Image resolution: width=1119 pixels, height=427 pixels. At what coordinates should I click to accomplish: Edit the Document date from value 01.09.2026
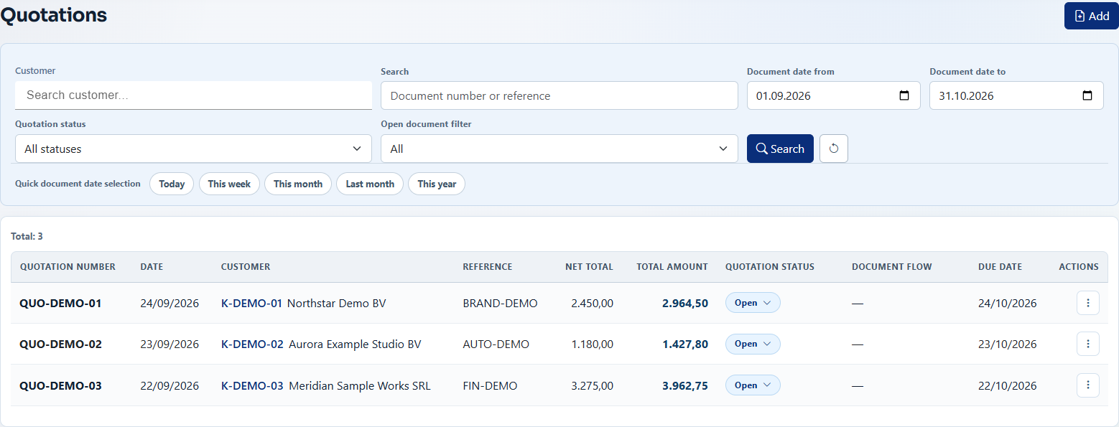(x=782, y=95)
